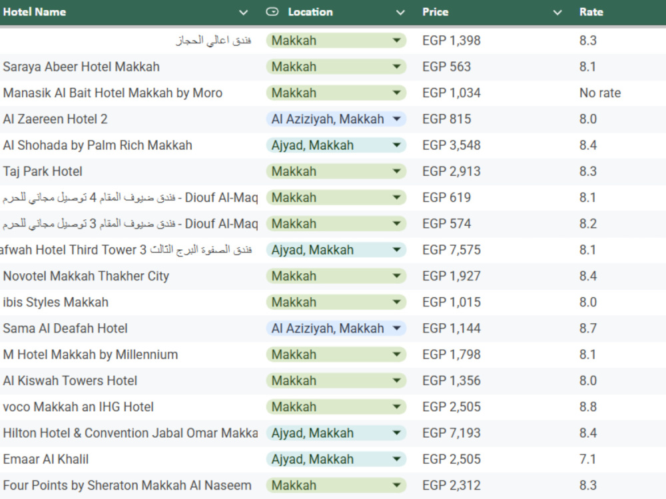Select the Hotel Third Tower 3 name cell
Screen dimensions: 666x499
126,250
